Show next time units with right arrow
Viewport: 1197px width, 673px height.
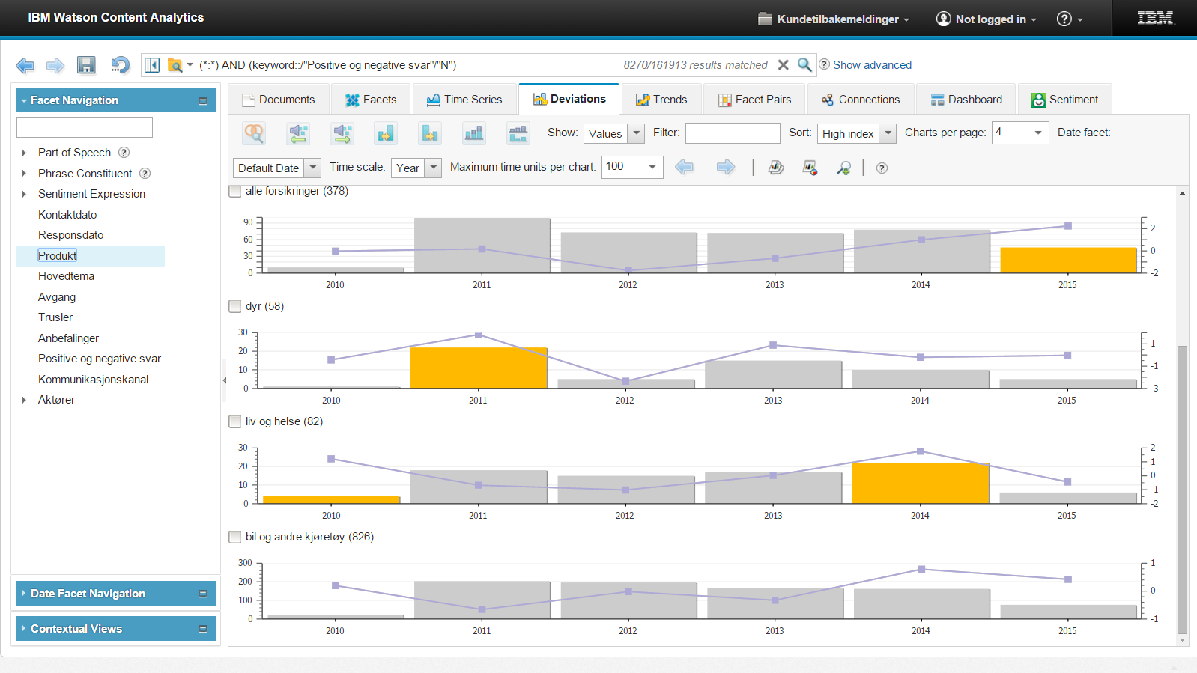coord(726,167)
